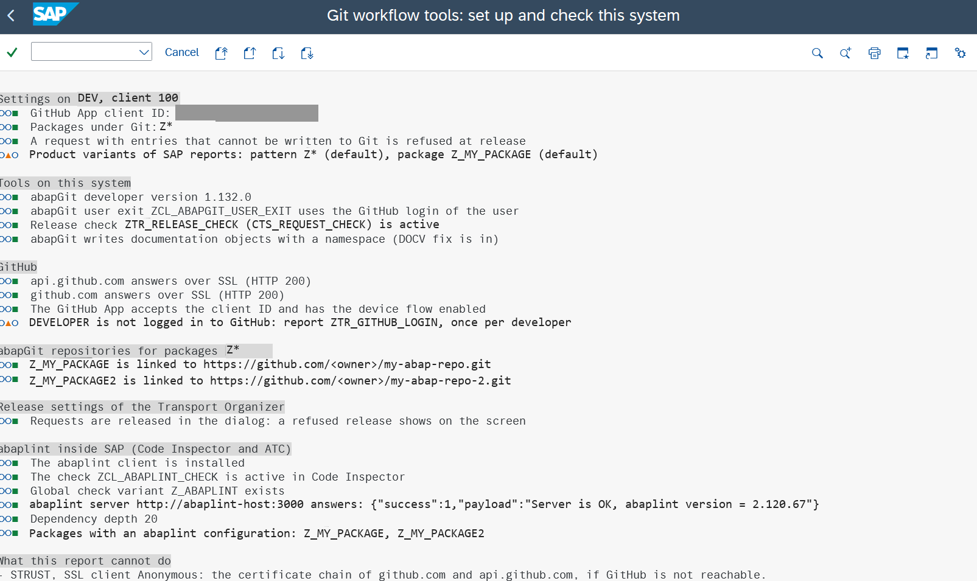Image resolution: width=977 pixels, height=581 pixels.
Task: Confirm with the green checkmark icon
Action: [x=12, y=52]
